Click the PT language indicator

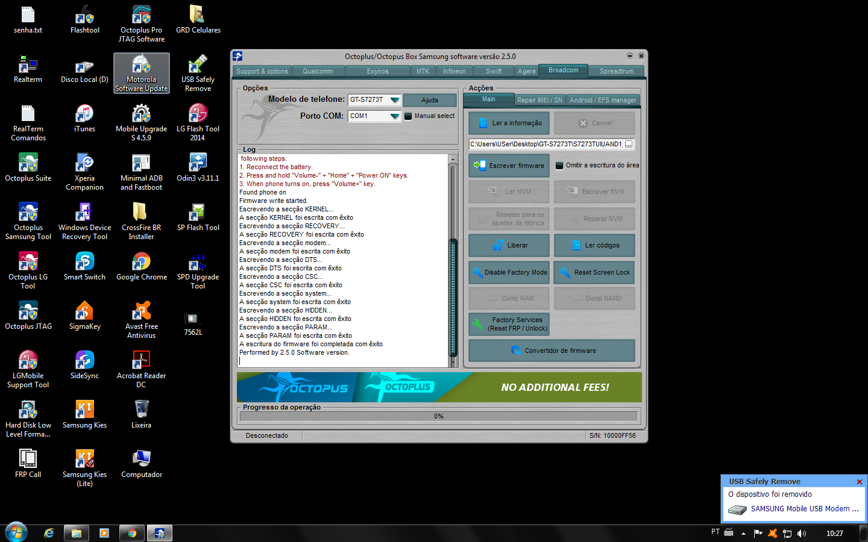(715, 532)
